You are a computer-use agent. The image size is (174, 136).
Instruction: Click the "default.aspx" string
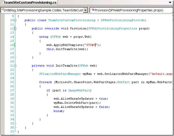pyautogui.click(x=161, y=74)
